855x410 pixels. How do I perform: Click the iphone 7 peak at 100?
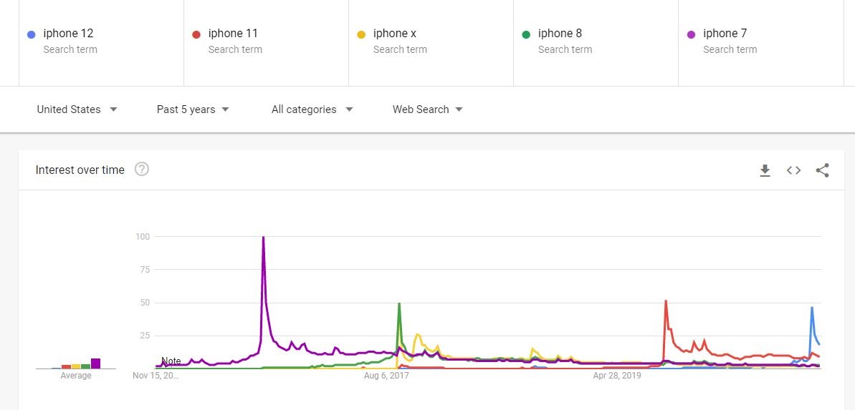[x=263, y=238]
